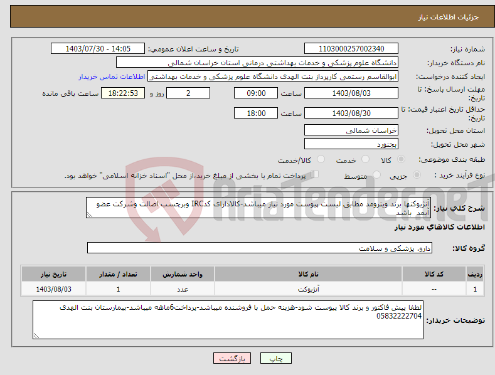Viewport: 495px width, 375px height.
Task: Click the عدد unit cell
Action: click(183, 289)
